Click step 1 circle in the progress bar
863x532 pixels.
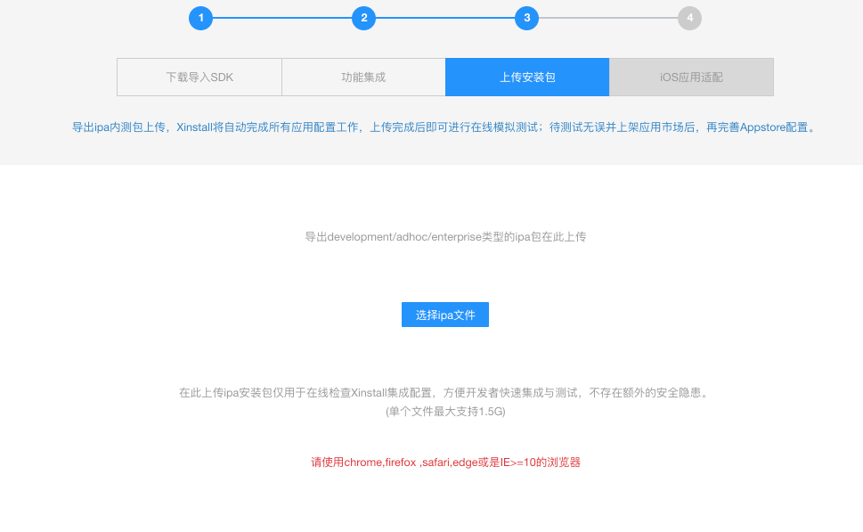click(x=200, y=18)
